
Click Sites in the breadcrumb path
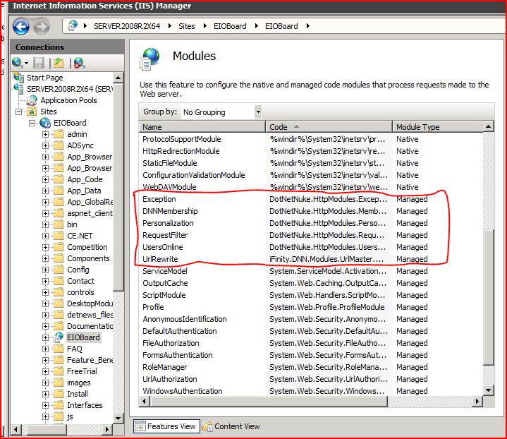(x=187, y=26)
